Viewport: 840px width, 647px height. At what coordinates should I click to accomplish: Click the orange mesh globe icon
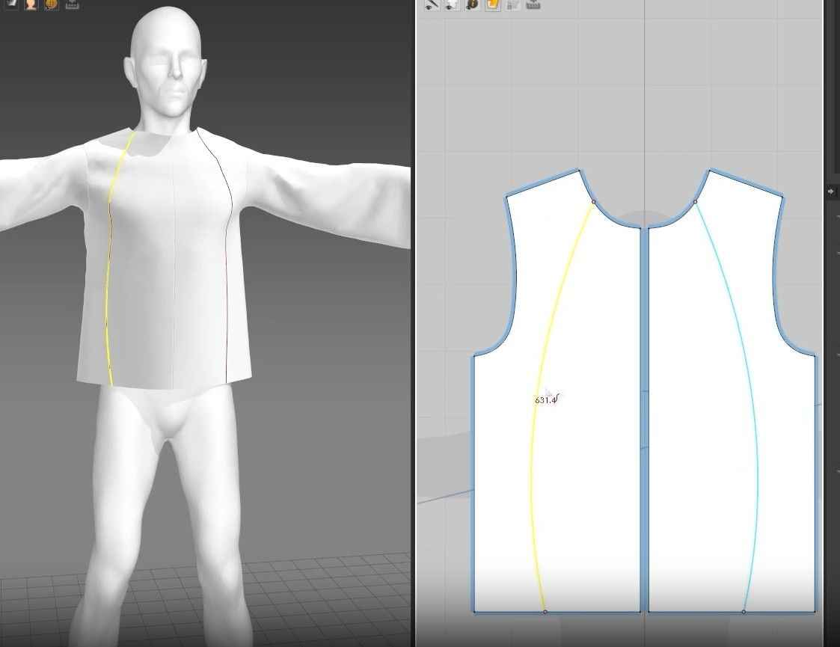click(x=52, y=4)
